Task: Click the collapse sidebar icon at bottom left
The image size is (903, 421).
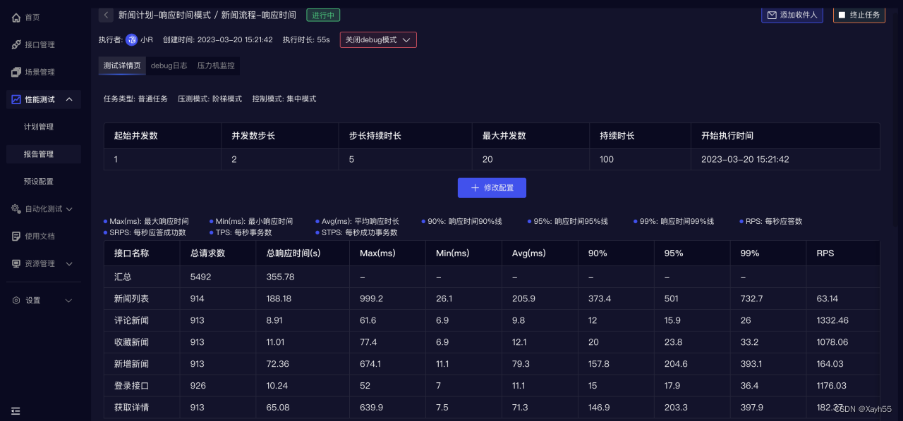Action: point(16,410)
